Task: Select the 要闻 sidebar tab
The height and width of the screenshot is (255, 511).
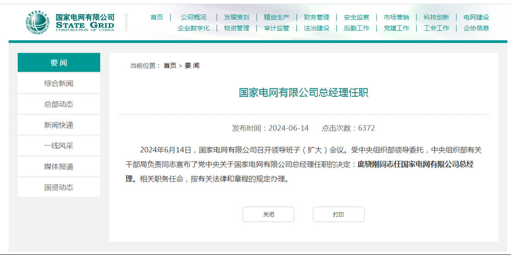Action: click(59, 63)
